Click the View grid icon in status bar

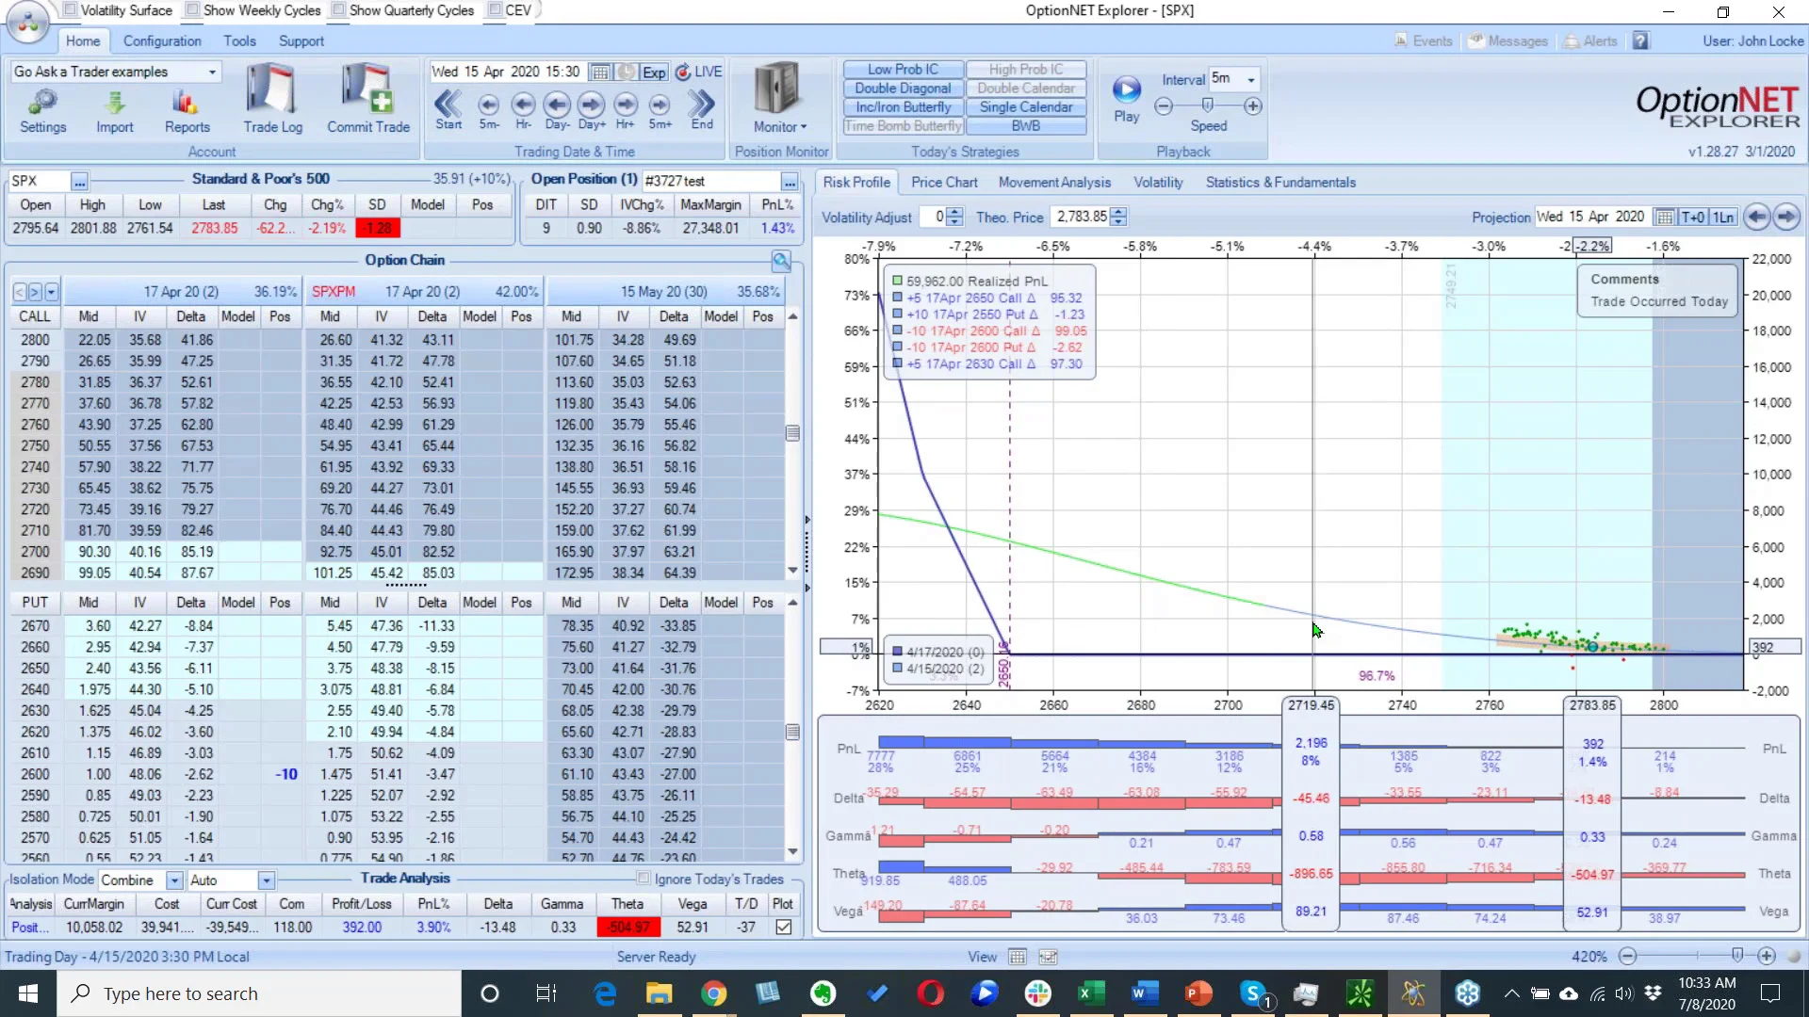click(1018, 957)
